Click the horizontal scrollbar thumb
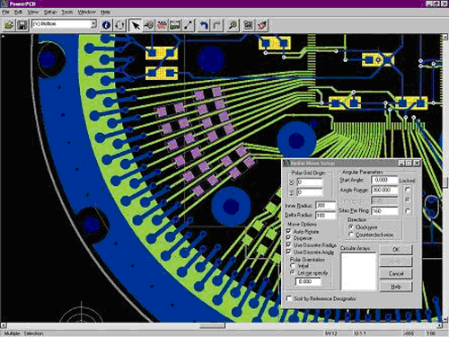 click(x=212, y=326)
